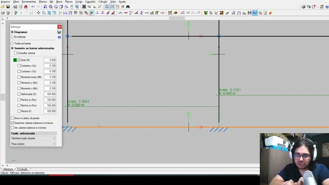Click the orange-red shape icon at toolbar end
This screenshot has width=329, height=185.
(x=270, y=13)
